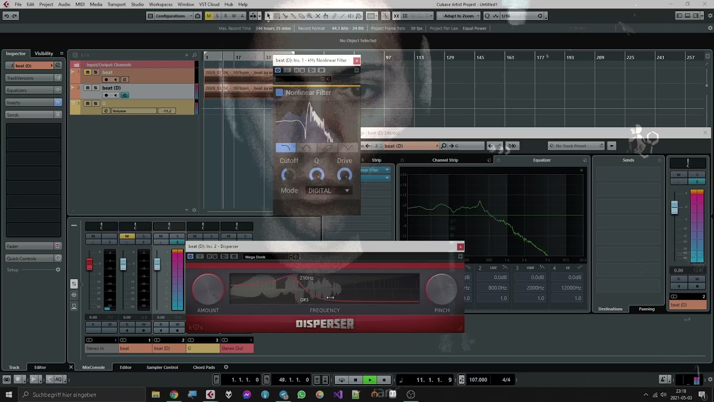Image resolution: width=714 pixels, height=402 pixels.
Task: Click the Play transport button
Action: tap(370, 380)
